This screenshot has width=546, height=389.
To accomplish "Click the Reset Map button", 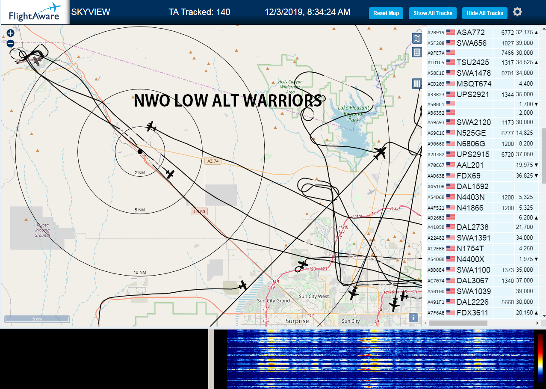I will pos(386,13).
